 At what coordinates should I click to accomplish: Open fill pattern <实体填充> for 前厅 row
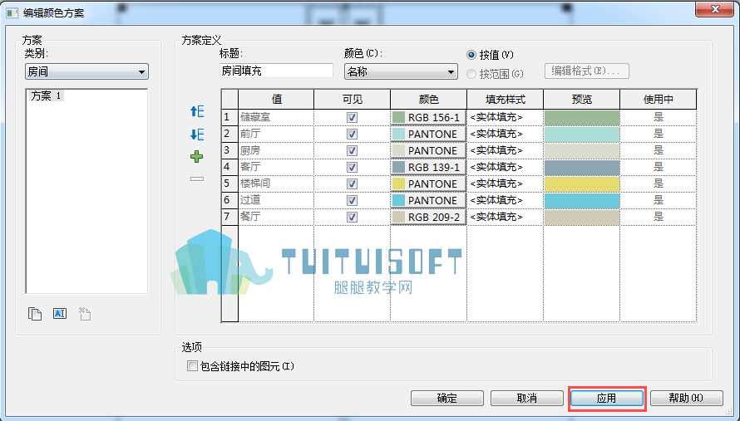pyautogui.click(x=505, y=134)
